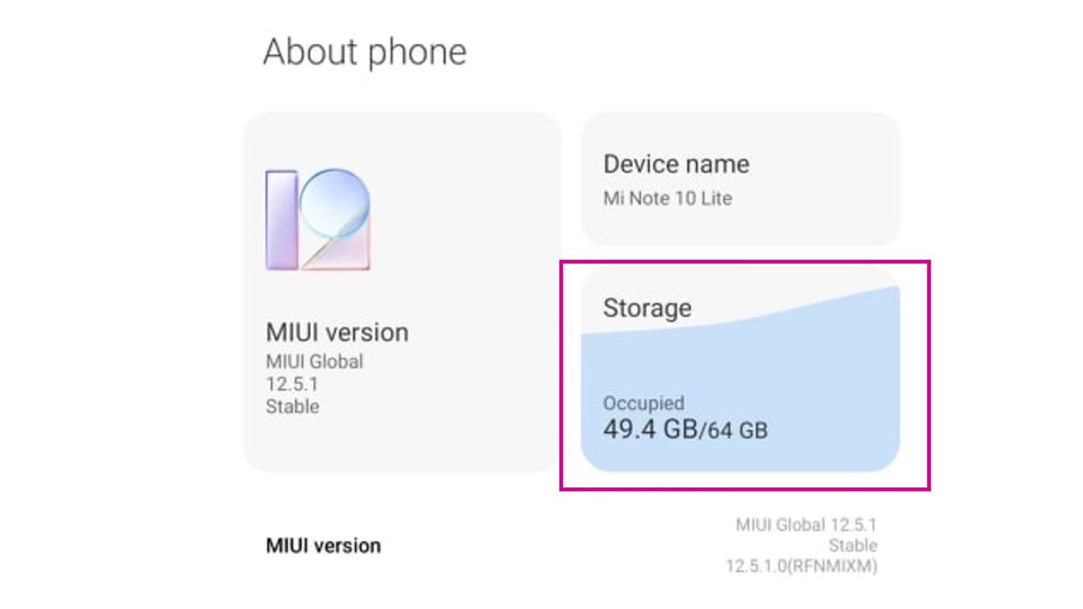The height and width of the screenshot is (609, 1083).
Task: Click the 49.4 GB occupied storage value
Action: (x=650, y=429)
